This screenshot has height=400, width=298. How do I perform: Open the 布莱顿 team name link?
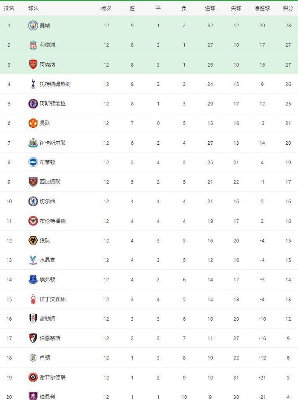coord(47,162)
